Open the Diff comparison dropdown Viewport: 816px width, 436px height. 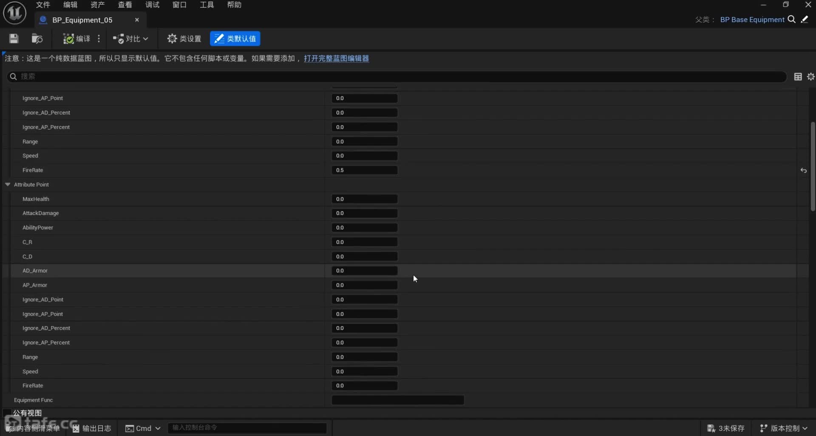(130, 39)
